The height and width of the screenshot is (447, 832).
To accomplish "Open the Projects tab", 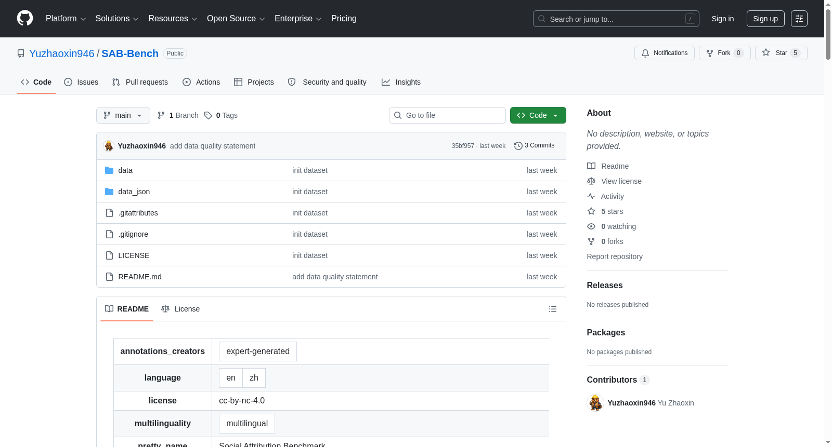I will click(x=254, y=82).
